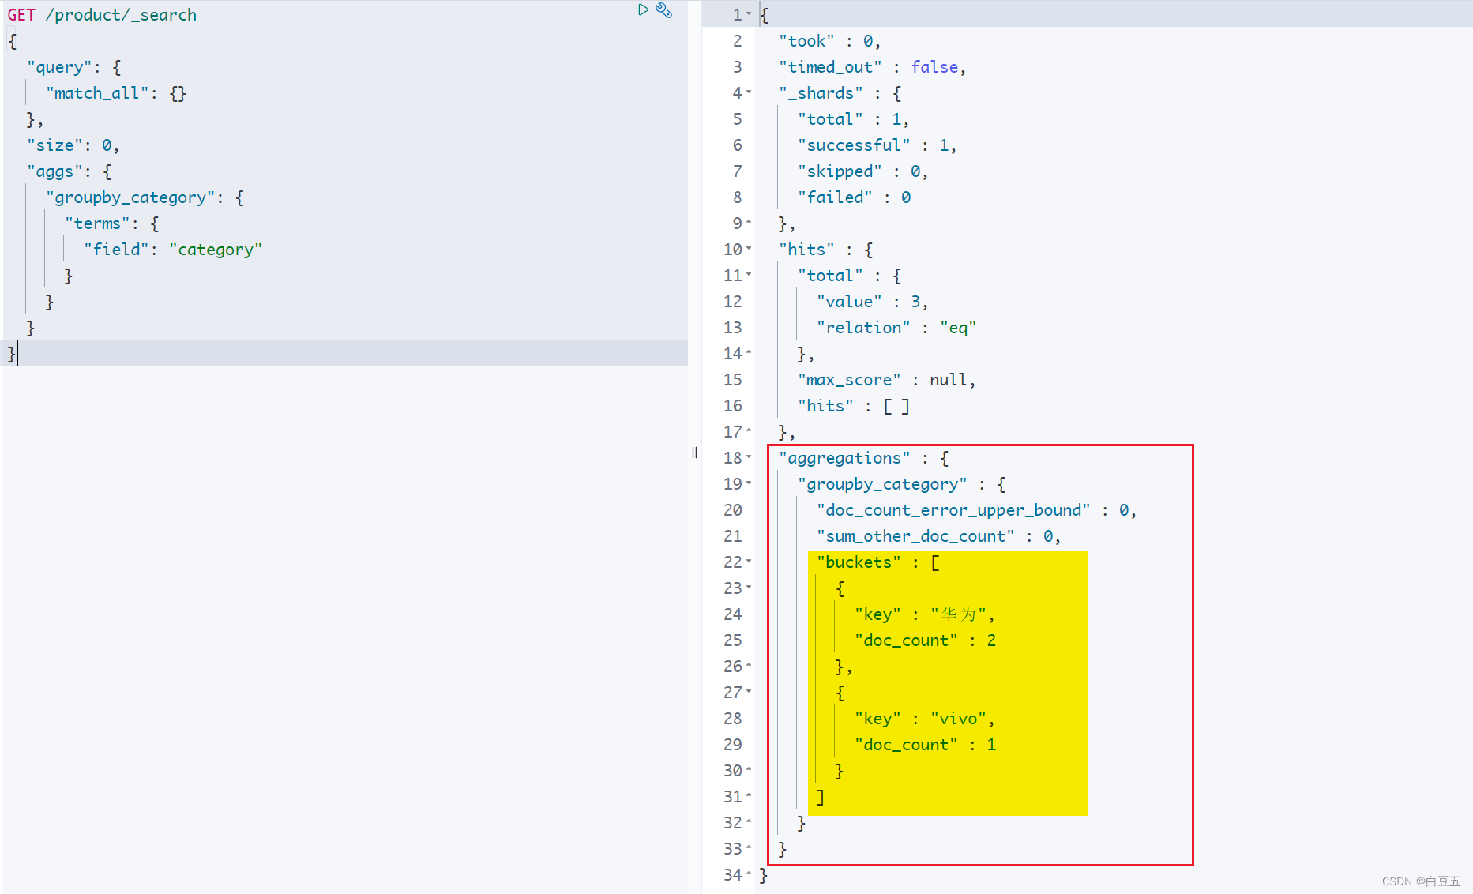
Task: Click the empty "hits" array line
Action: 853,406
